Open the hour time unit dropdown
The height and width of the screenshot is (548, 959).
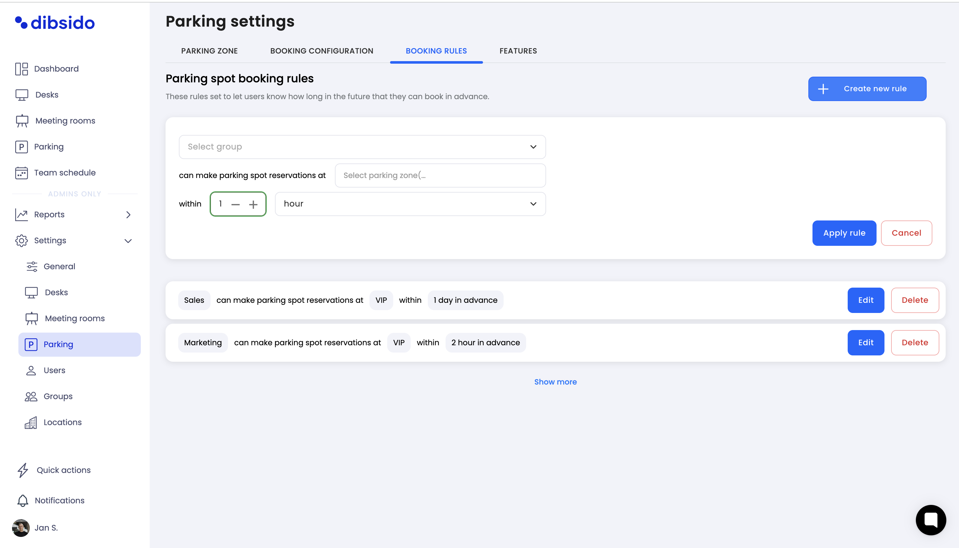click(410, 204)
